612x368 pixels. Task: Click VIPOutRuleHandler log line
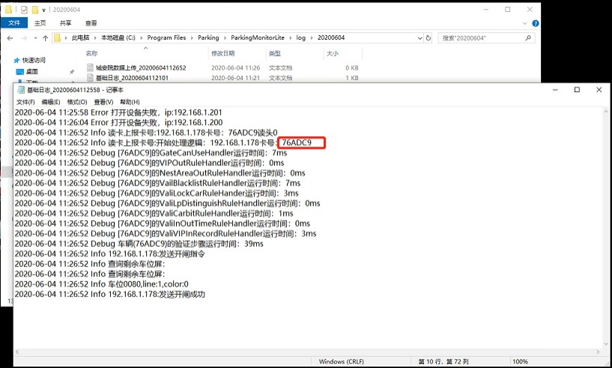(x=150, y=163)
